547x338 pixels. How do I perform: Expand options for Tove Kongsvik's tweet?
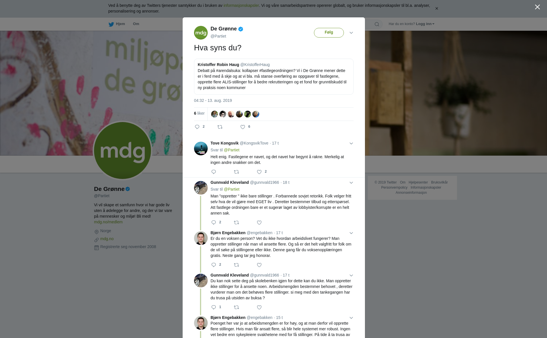point(351,143)
